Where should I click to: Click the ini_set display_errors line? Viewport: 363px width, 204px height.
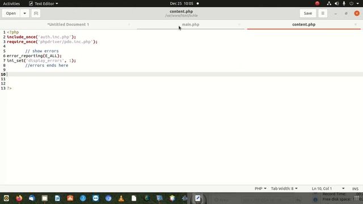click(41, 61)
